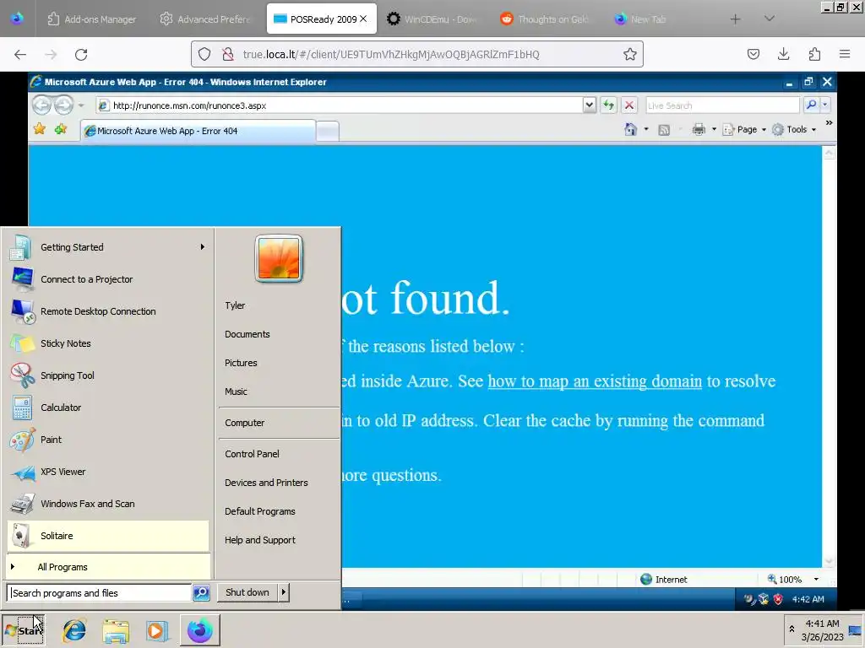Screen dimensions: 865x648
Task: Open Firefox downloads panel
Action: tap(783, 54)
